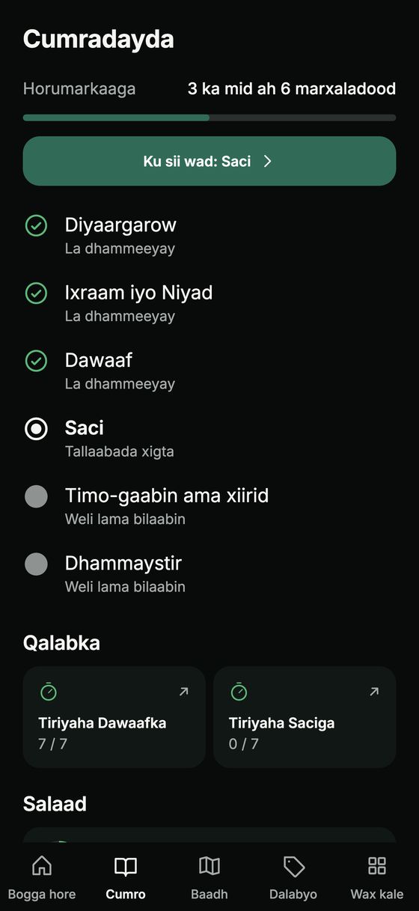Image resolution: width=419 pixels, height=911 pixels.
Task: Open Tiriyaha Saciga via its arrow icon
Action: click(374, 692)
